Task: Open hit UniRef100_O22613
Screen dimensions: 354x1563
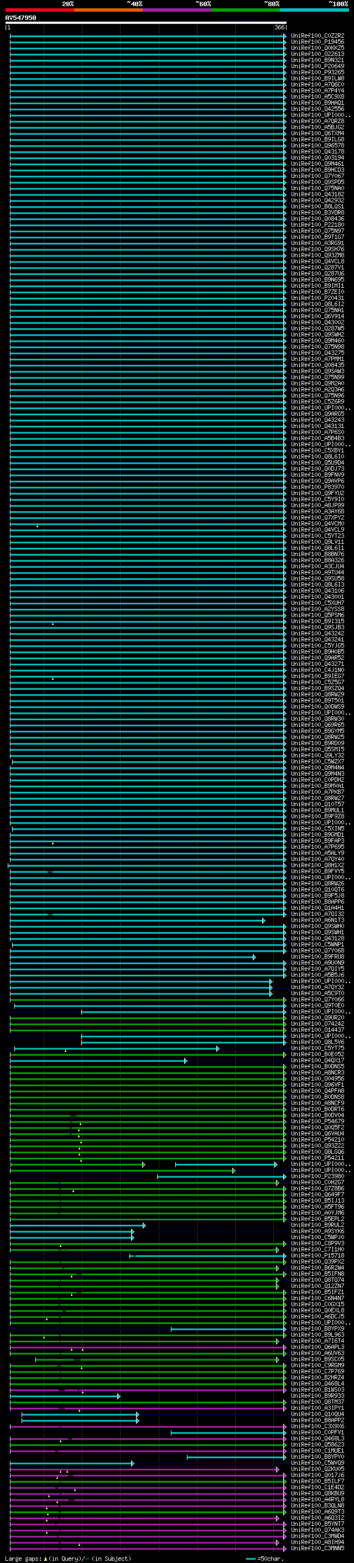Action: [x=317, y=54]
